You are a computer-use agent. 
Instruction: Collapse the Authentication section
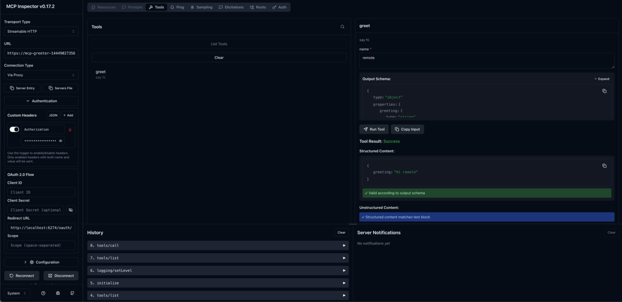tap(41, 101)
